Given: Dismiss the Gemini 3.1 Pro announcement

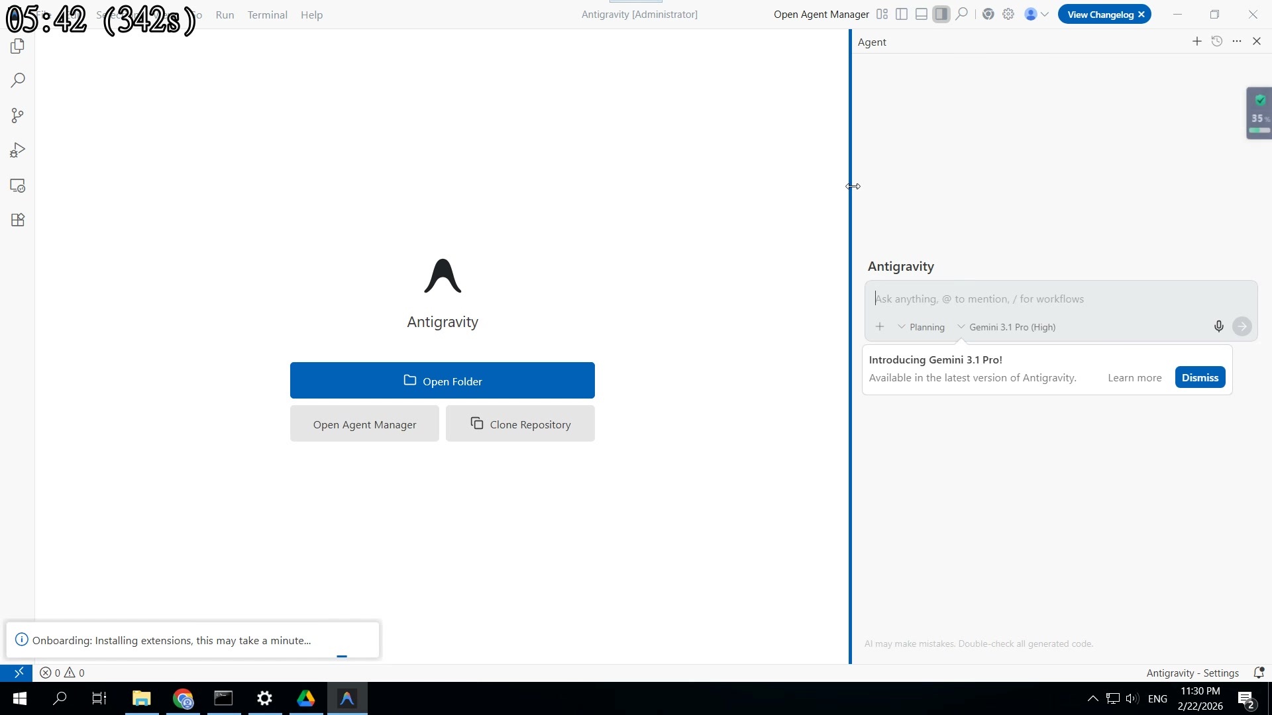Looking at the screenshot, I should point(1200,377).
